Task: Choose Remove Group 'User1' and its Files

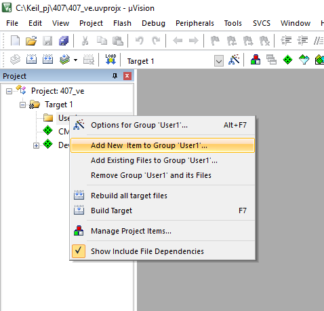Action: tap(163, 175)
